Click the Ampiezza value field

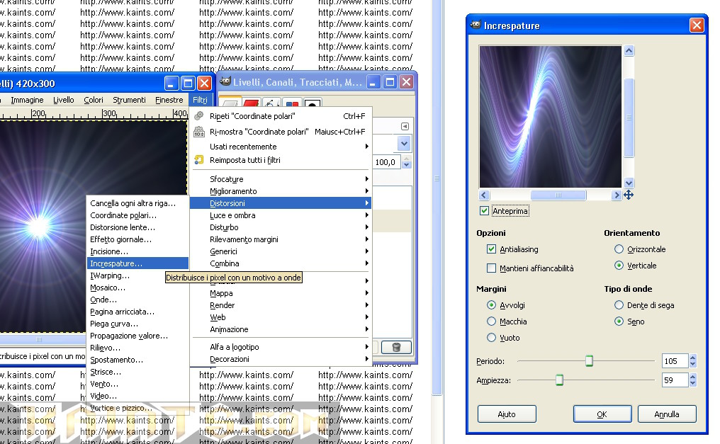675,380
